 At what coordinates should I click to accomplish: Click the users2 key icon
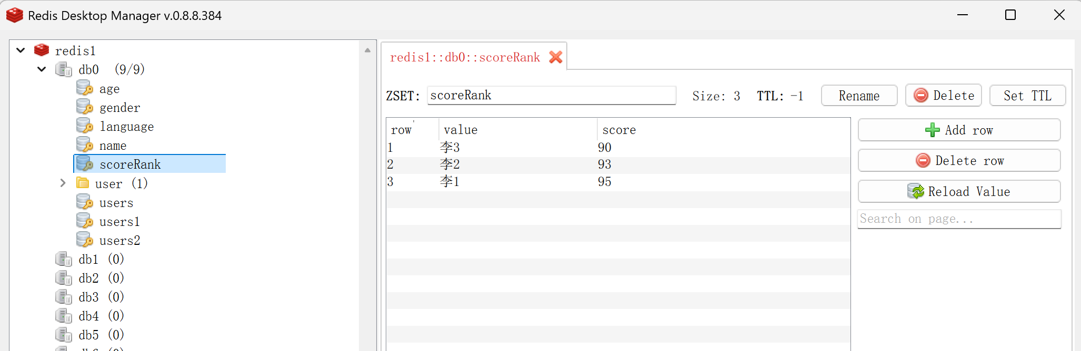pos(85,240)
